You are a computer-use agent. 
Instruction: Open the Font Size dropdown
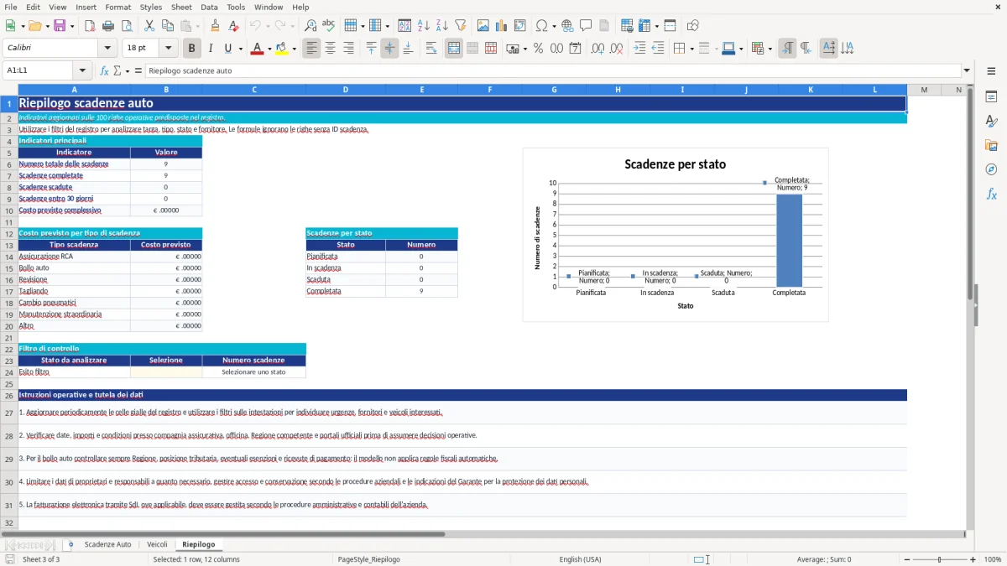click(168, 49)
